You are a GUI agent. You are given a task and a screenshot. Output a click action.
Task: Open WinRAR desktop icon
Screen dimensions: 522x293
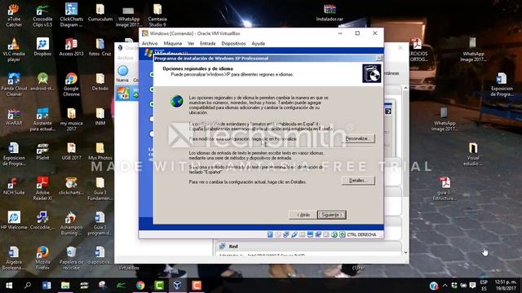click(x=14, y=116)
